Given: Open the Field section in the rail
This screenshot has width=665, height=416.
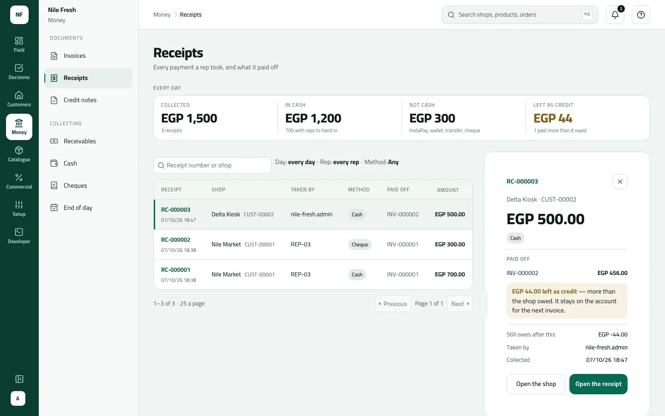Looking at the screenshot, I should (19, 44).
